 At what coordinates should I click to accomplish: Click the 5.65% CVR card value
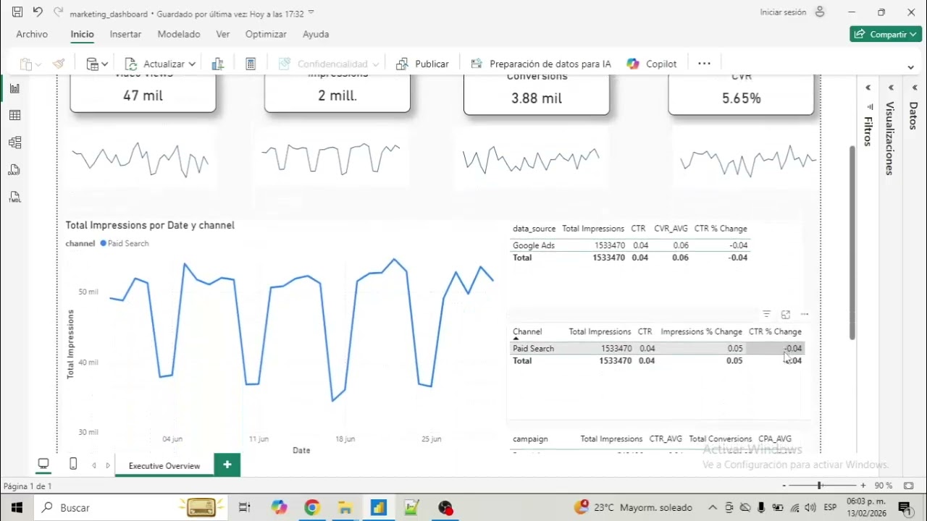(742, 98)
